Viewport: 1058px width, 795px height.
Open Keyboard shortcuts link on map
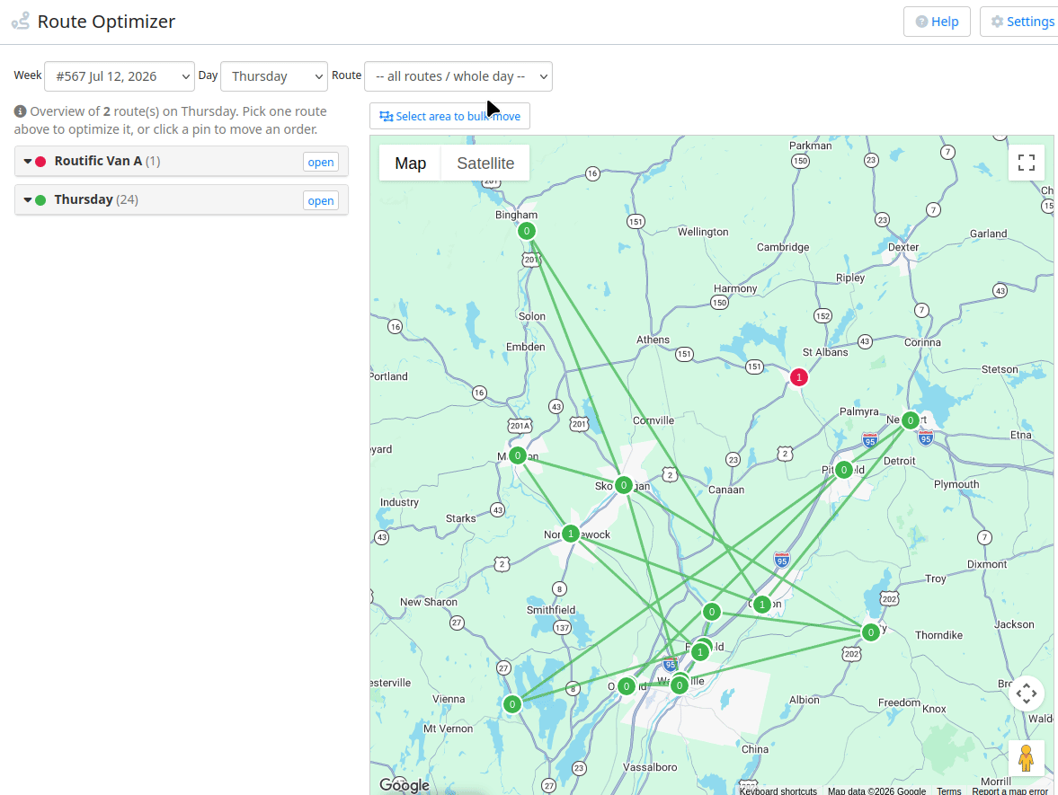coord(778,791)
